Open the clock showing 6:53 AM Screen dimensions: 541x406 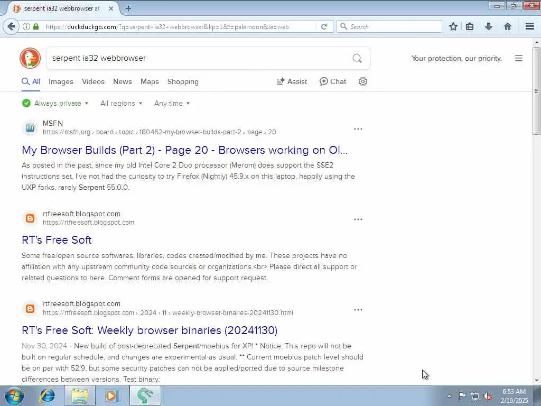pos(514,396)
